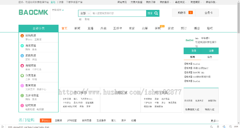Open the 酒店 navigation item
Viewport: 240px width, 128px height.
click(x=197, y=28)
